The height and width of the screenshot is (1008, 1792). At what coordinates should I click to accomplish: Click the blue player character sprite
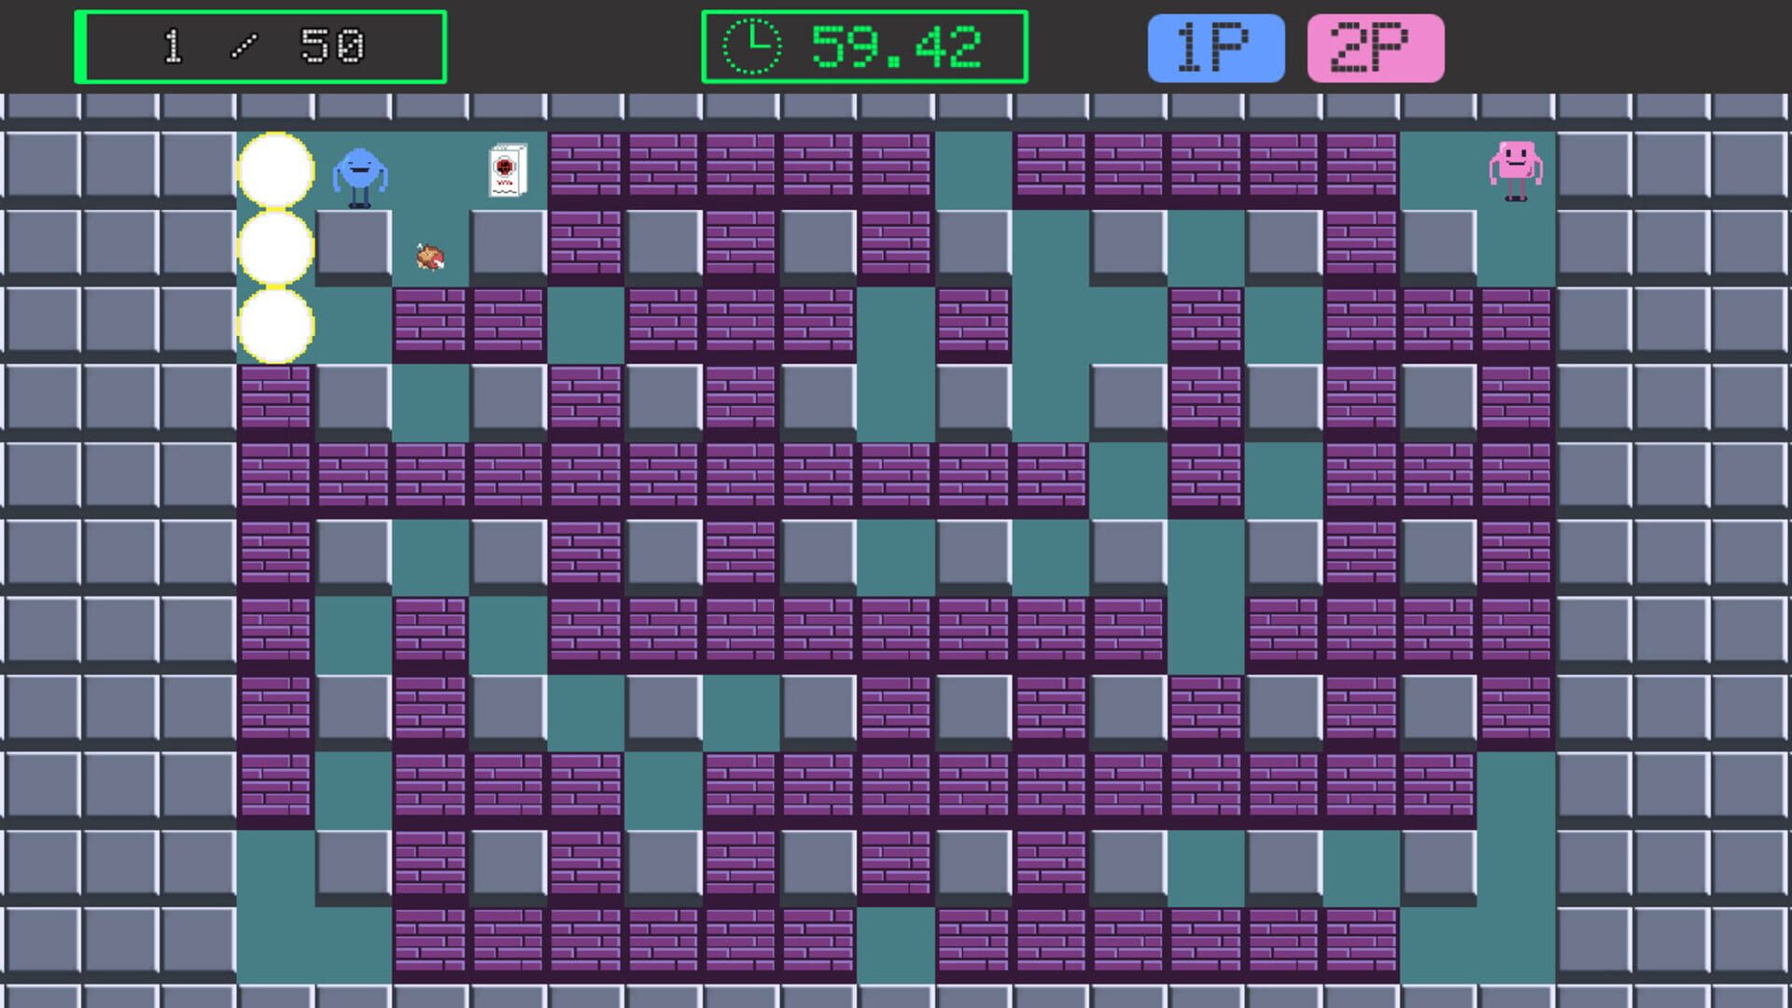pyautogui.click(x=359, y=176)
